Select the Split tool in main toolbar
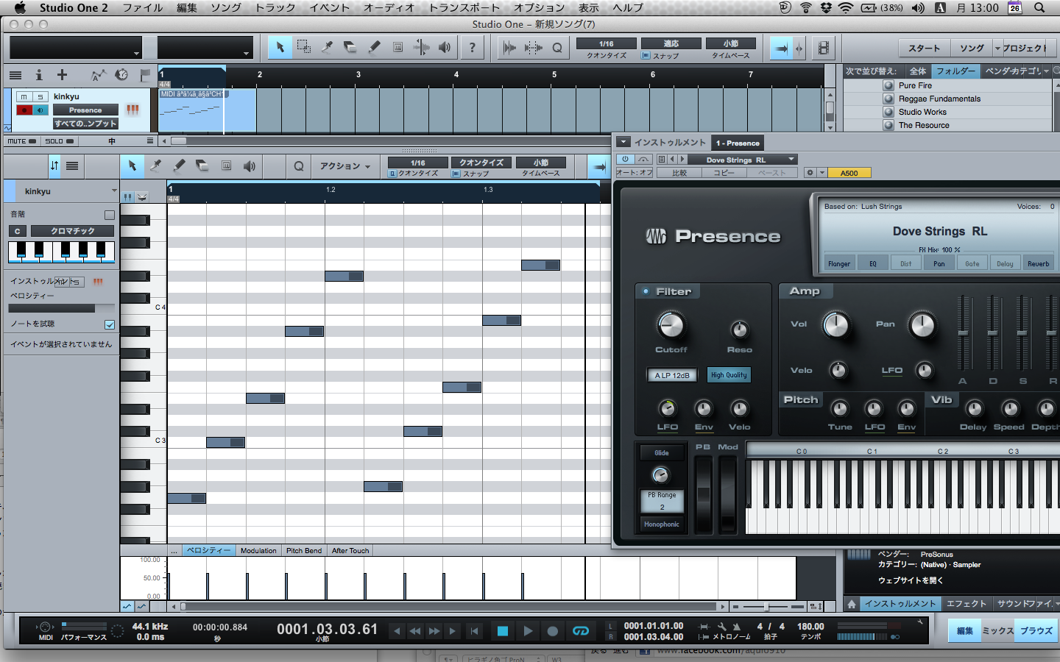This screenshot has height=662, width=1060. 327,48
